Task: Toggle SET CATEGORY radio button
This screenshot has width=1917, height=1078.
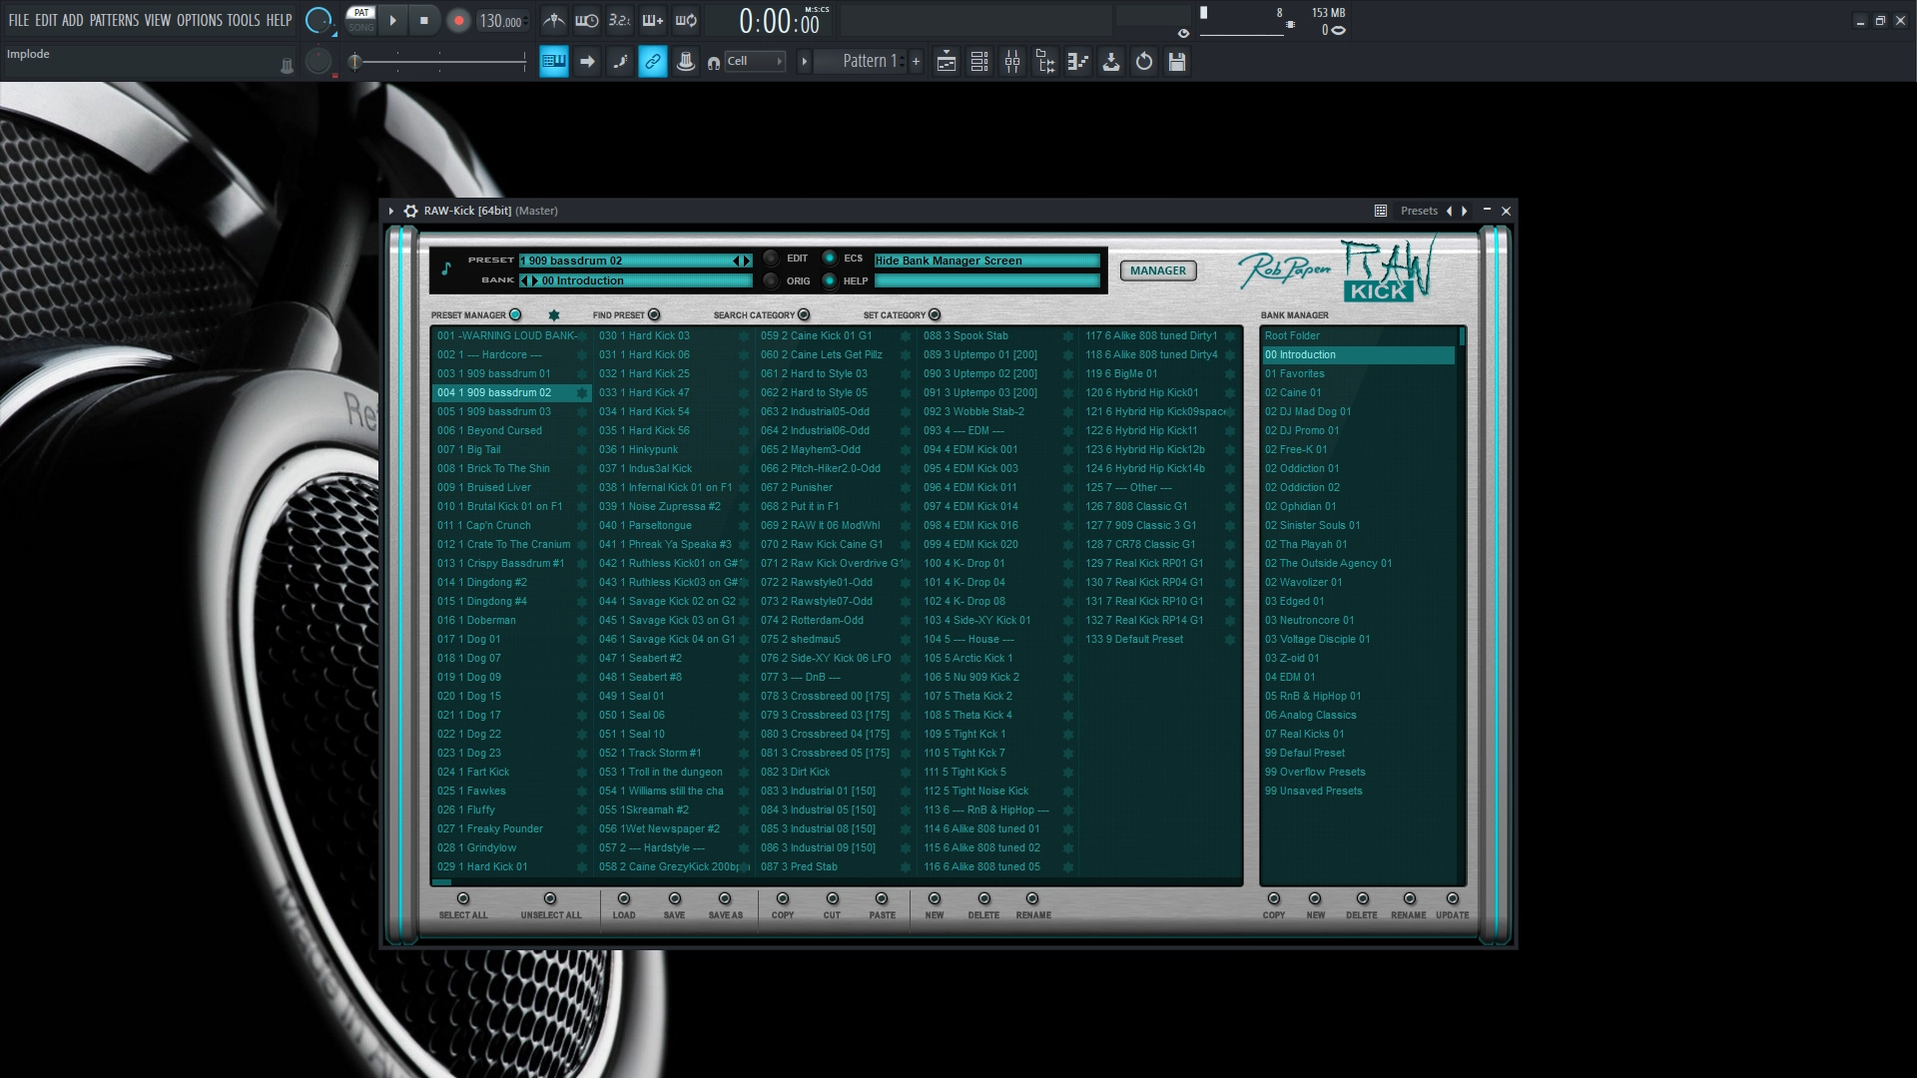Action: pyautogui.click(x=935, y=315)
